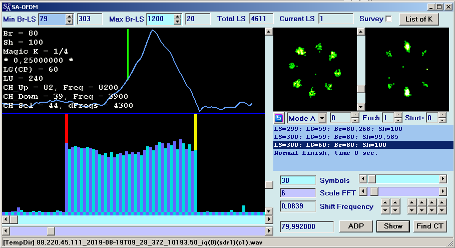Decrement the Each value with down arrow

398,121
